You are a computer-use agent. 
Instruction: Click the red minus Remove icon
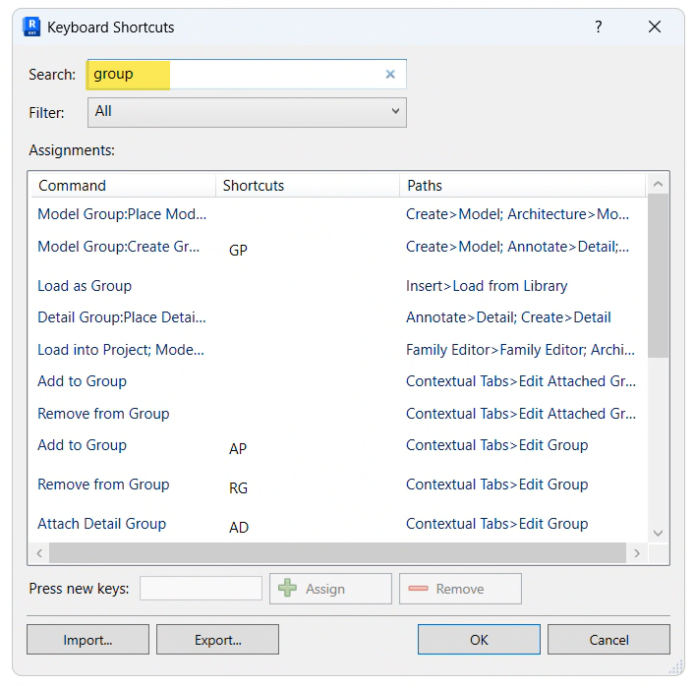coord(418,589)
